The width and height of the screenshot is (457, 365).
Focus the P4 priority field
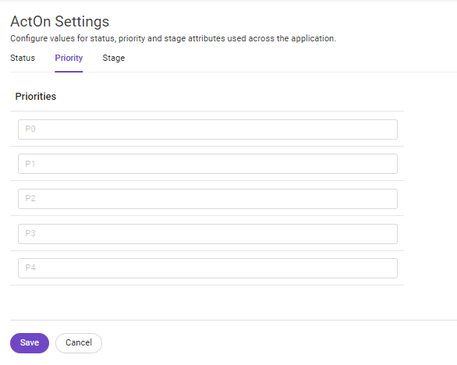[207, 268]
